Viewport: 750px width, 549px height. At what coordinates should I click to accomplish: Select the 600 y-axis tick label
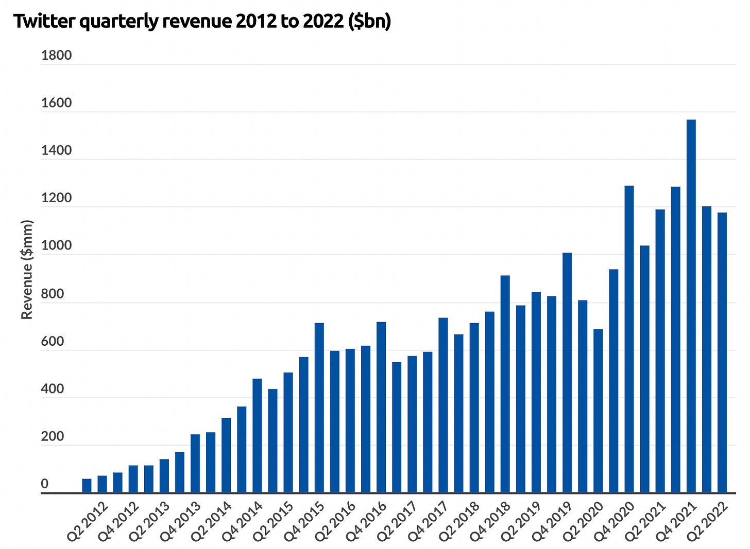52,341
